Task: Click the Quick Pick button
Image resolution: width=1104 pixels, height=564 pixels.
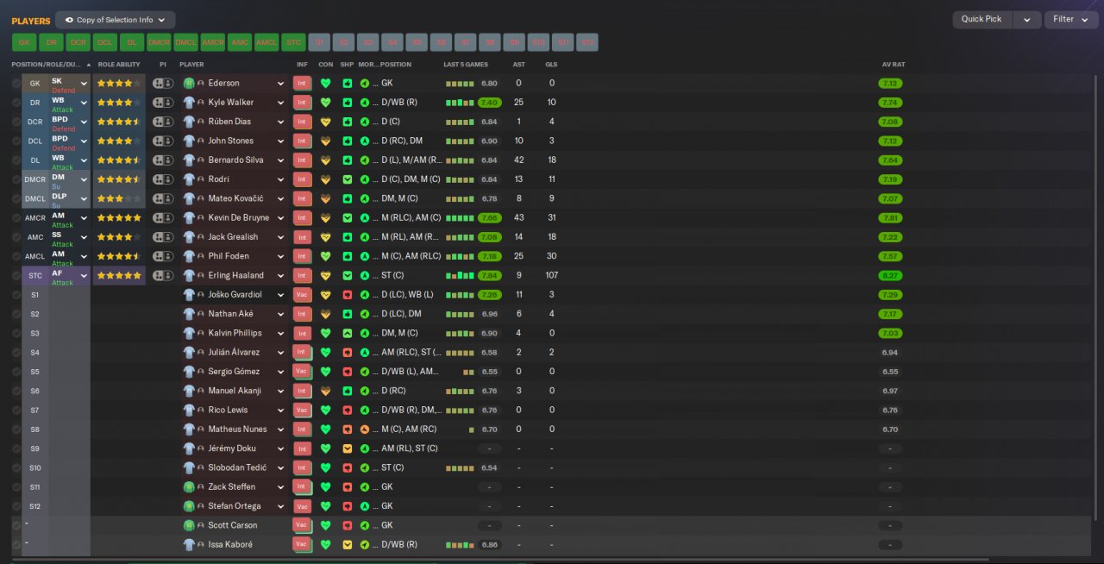Action: coord(982,20)
